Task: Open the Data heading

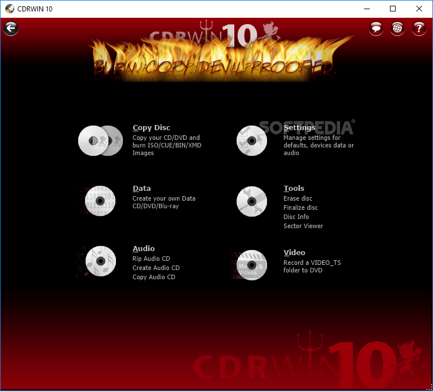Action: (x=142, y=188)
